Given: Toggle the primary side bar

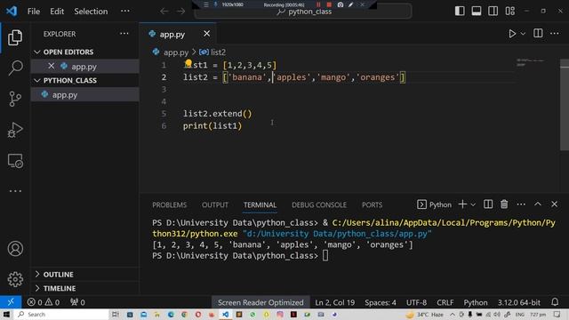Looking at the screenshot, I should 460,11.
